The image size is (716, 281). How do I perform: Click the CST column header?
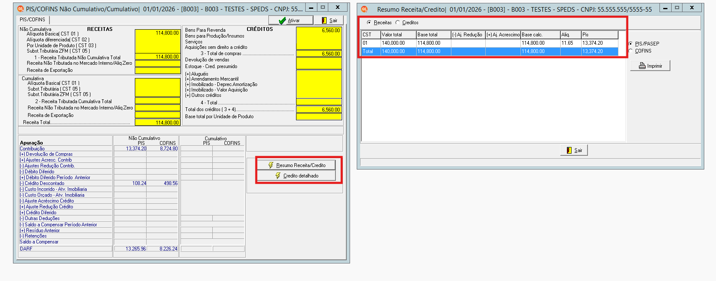pyautogui.click(x=371, y=35)
